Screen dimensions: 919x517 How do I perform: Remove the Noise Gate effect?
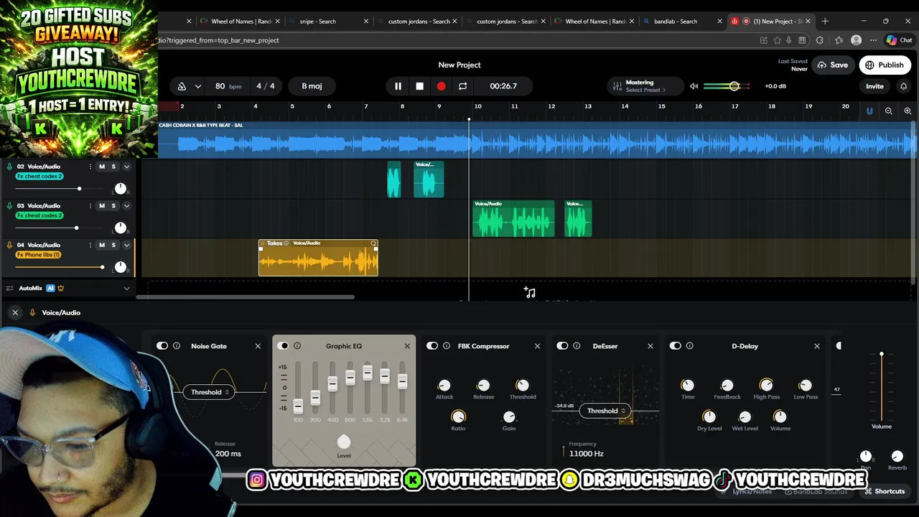(x=258, y=346)
